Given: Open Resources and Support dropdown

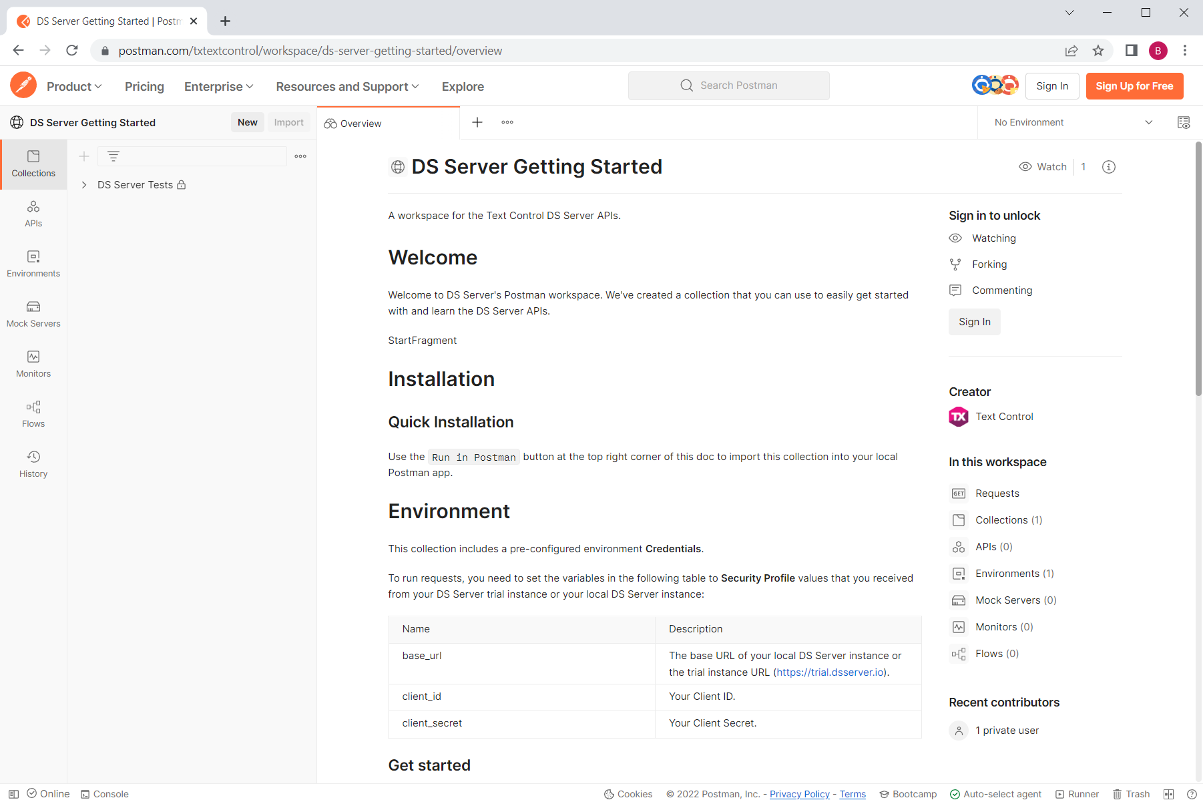Looking at the screenshot, I should click(347, 87).
